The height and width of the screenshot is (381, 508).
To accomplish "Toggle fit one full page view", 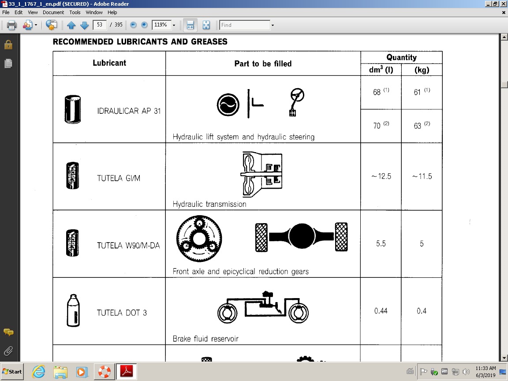I will click(x=206, y=25).
